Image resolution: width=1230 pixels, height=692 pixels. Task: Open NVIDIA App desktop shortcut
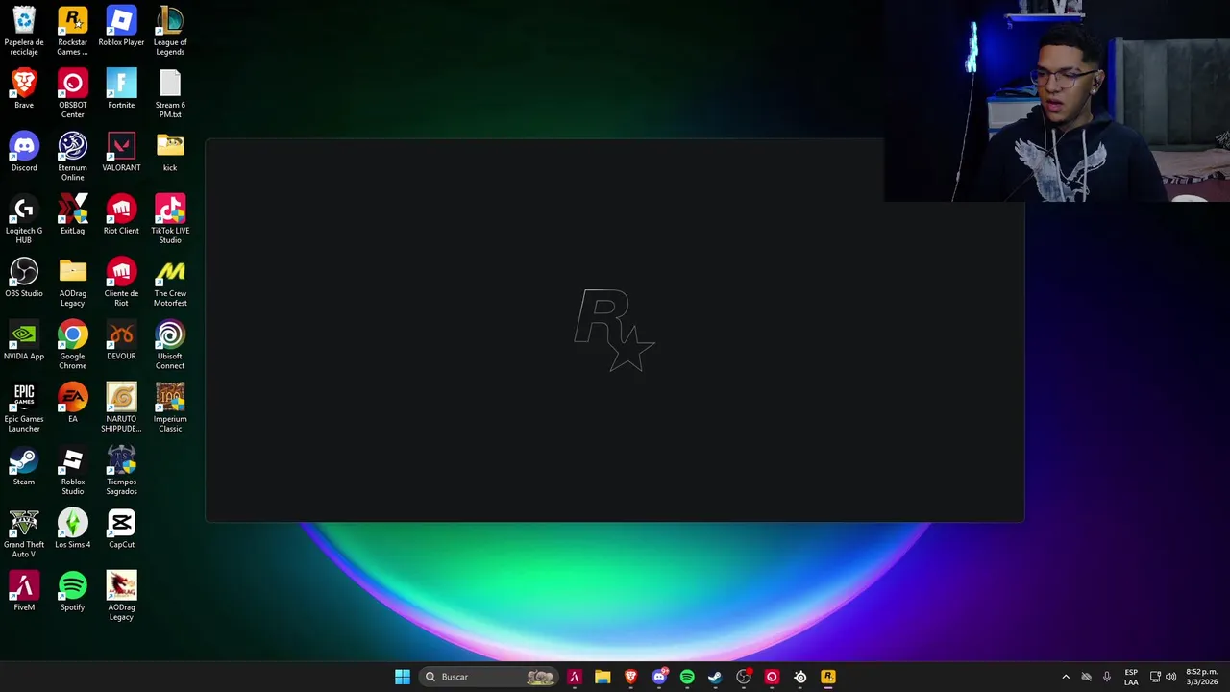(x=24, y=340)
